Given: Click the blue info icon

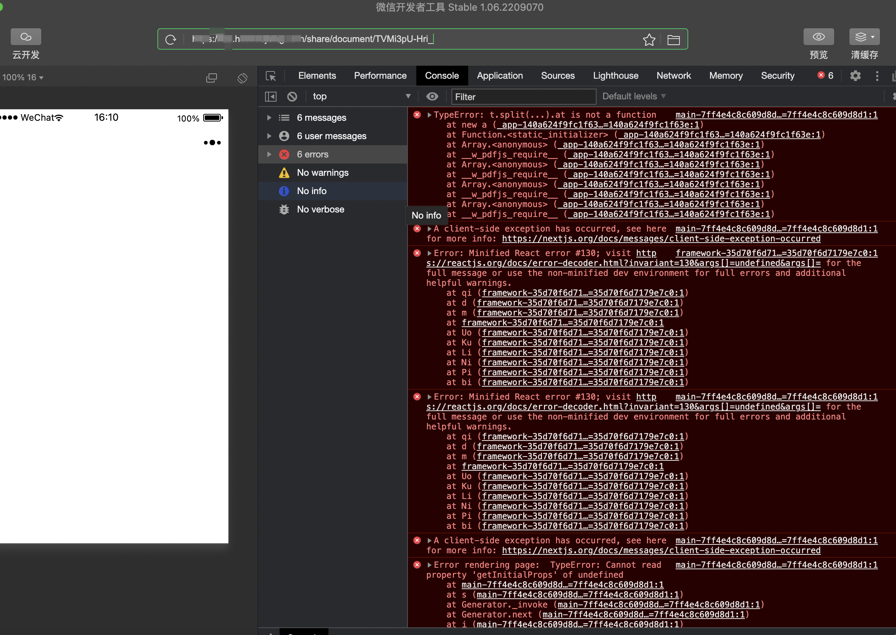Looking at the screenshot, I should coord(284,191).
